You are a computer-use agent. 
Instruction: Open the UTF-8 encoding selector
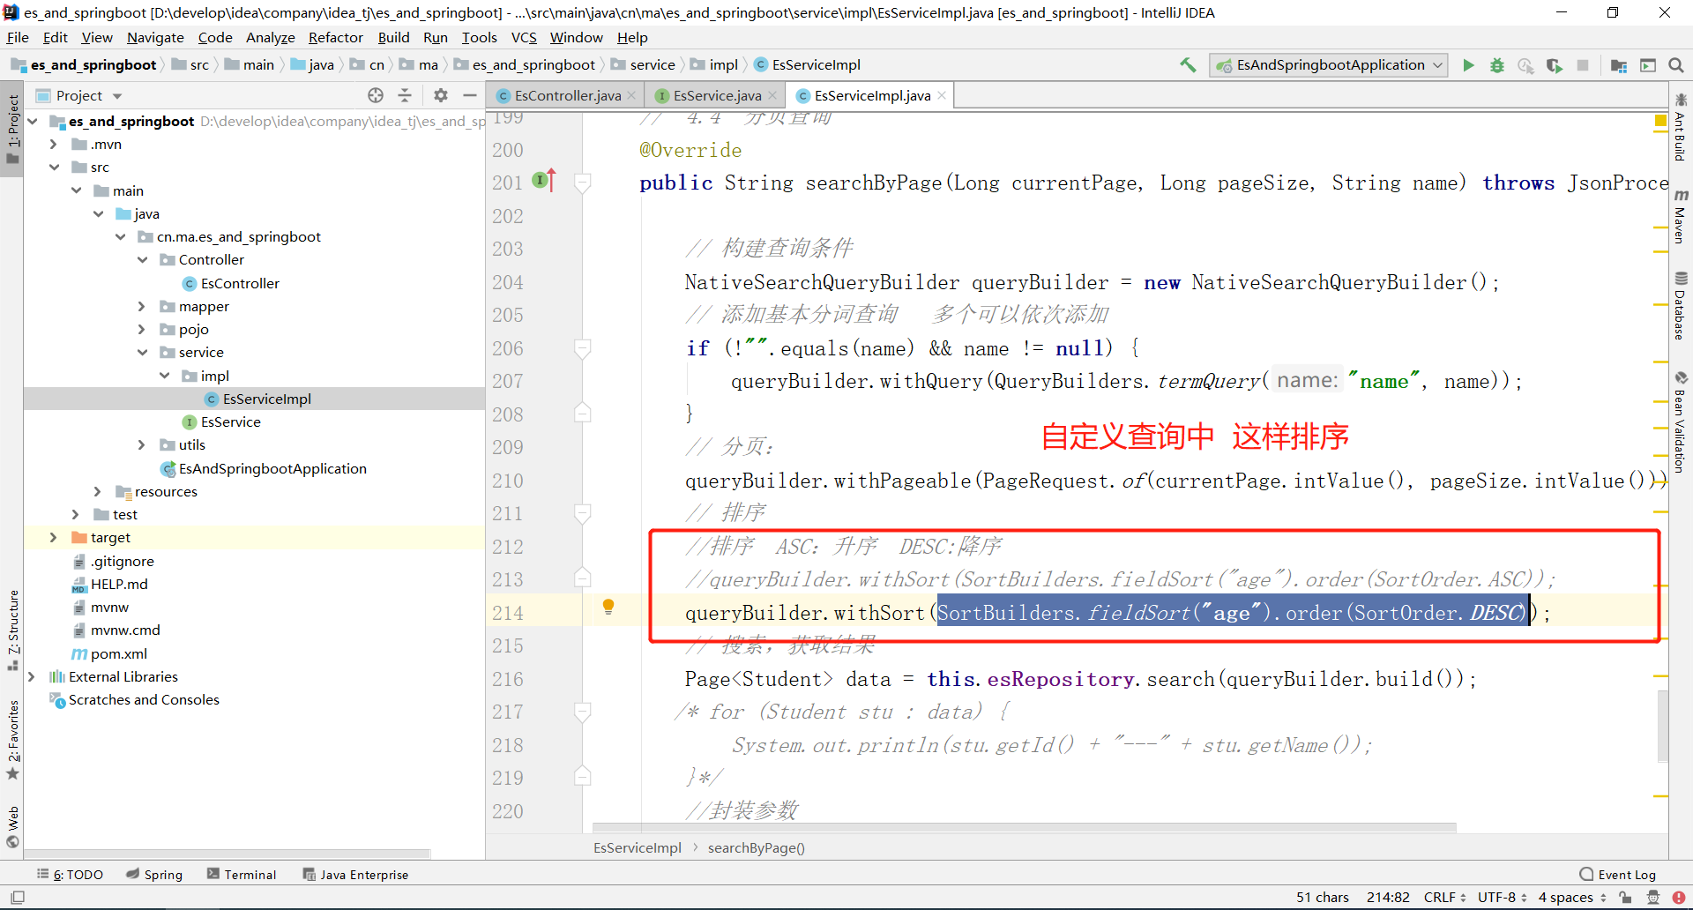tap(1503, 898)
